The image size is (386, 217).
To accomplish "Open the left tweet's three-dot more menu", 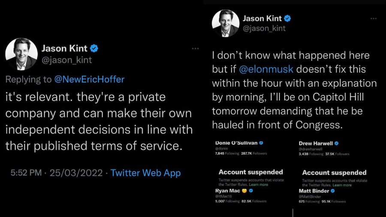I will [x=195, y=48].
